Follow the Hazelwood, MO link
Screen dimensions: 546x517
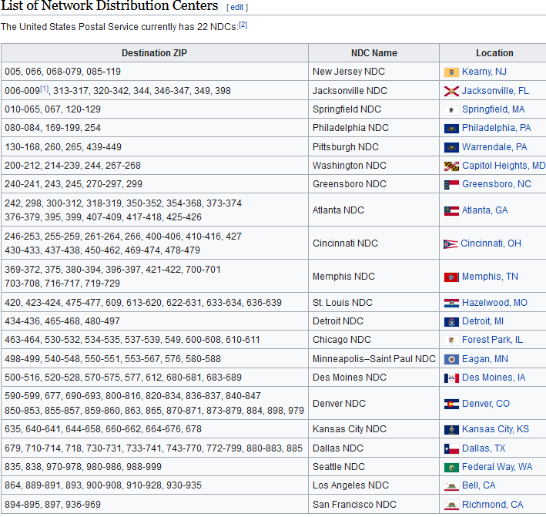click(494, 303)
